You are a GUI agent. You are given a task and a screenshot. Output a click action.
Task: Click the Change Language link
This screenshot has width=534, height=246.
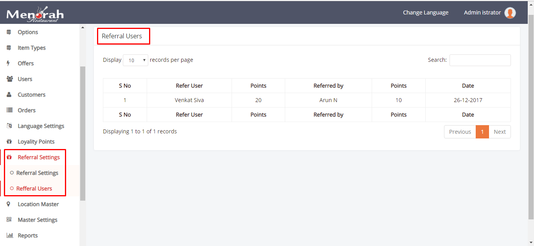click(426, 12)
